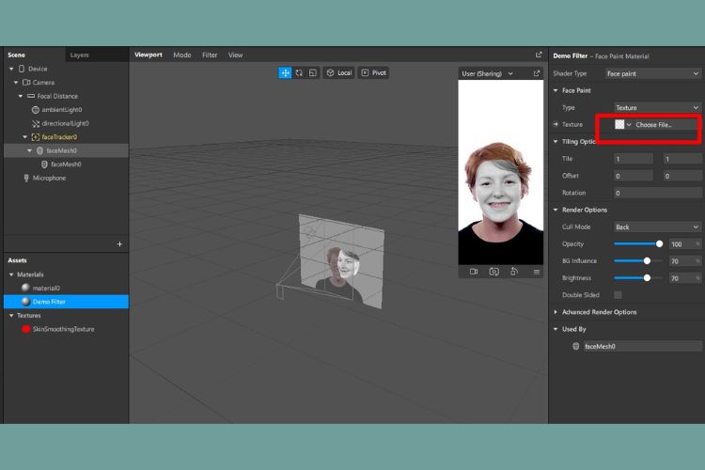Switch to the Scene tab
The width and height of the screenshot is (705, 470).
click(16, 55)
